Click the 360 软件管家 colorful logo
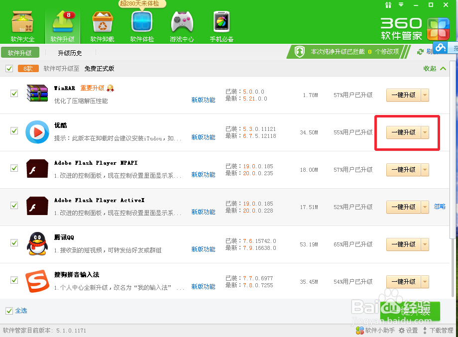This screenshot has width=458, height=337. pyautogui.click(x=438, y=29)
